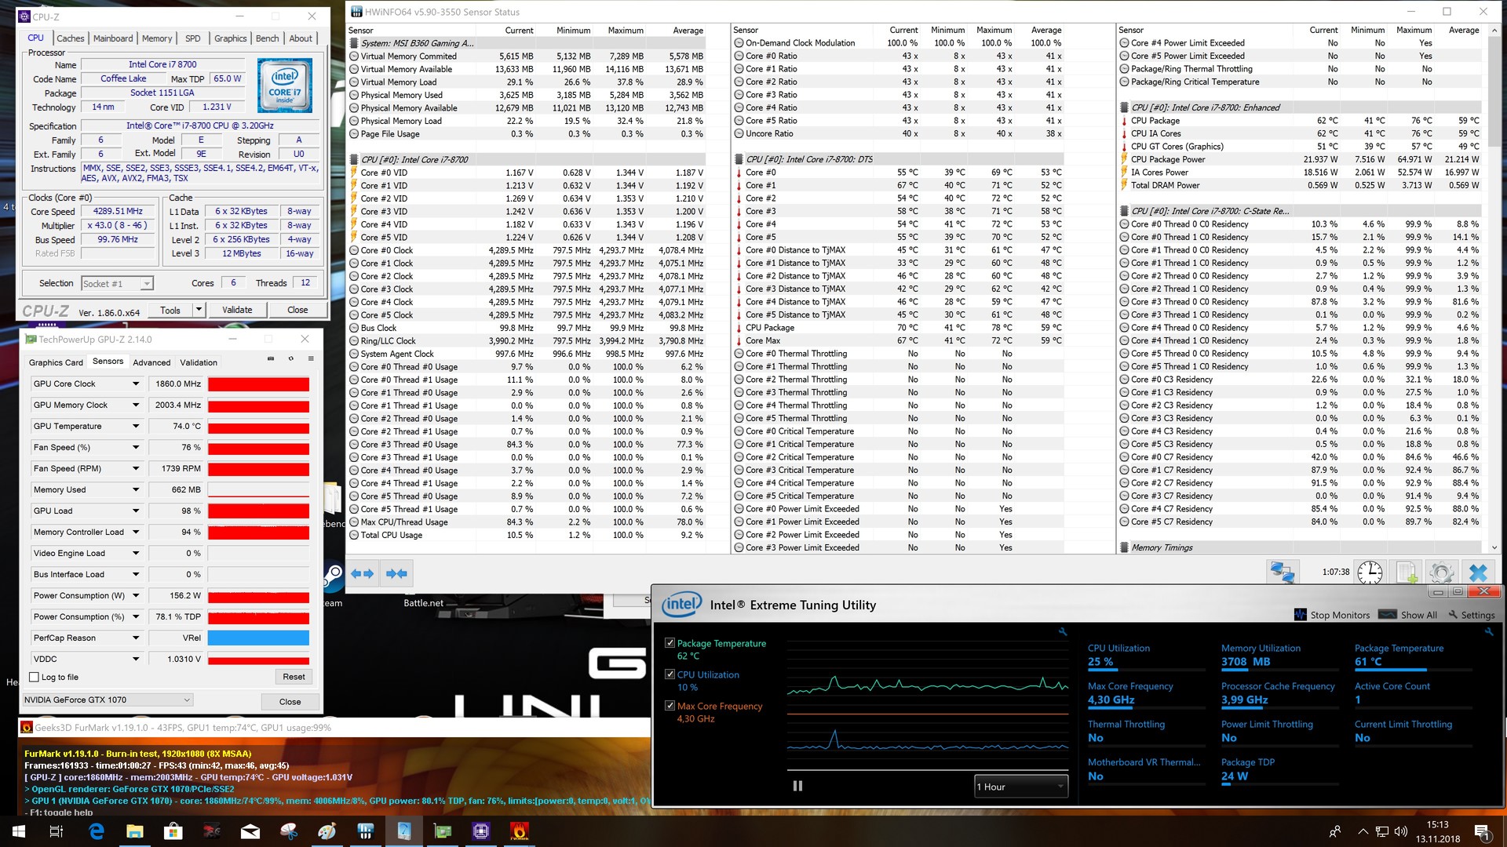The image size is (1507, 847).
Task: Open NVIDIA GeForce GTX 1070 GPU selector
Action: point(108,700)
